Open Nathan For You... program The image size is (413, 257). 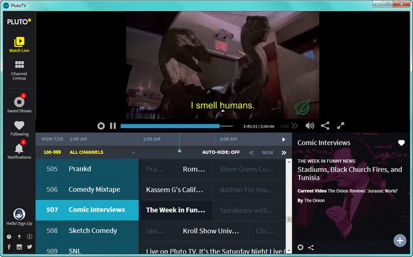[x=249, y=190]
